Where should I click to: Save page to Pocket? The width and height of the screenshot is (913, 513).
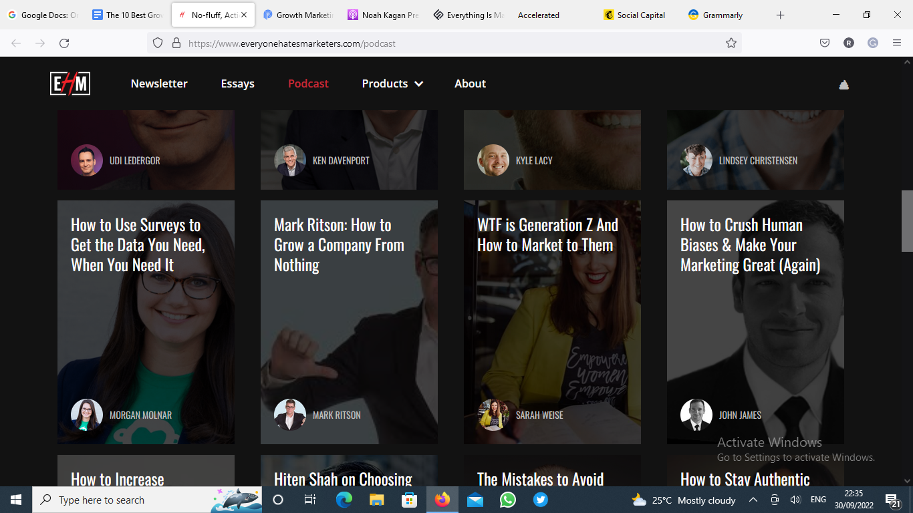tap(825, 43)
